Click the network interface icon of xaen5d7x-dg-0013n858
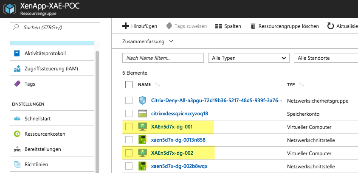 pyautogui.click(x=142, y=140)
